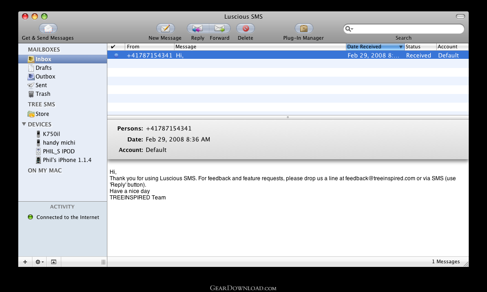487x292 pixels.
Task: Click the Forward toolbar icon
Action: (x=220, y=29)
